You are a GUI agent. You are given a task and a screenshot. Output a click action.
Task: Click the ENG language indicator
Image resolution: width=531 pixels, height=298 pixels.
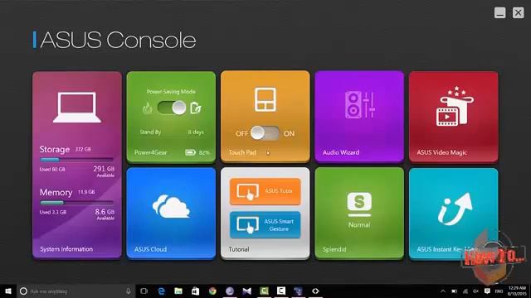click(x=499, y=291)
